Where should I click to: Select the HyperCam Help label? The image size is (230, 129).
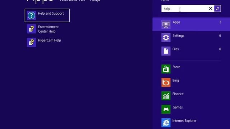[50, 40]
